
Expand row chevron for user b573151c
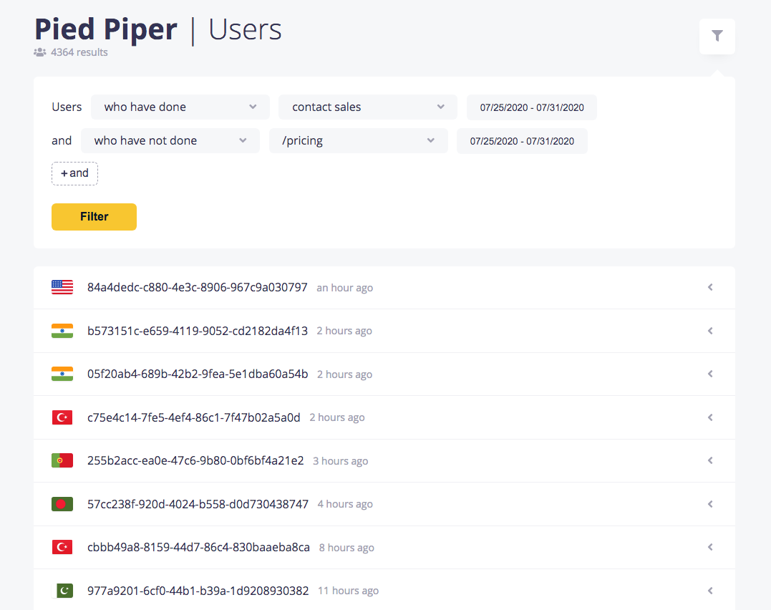pyautogui.click(x=710, y=331)
